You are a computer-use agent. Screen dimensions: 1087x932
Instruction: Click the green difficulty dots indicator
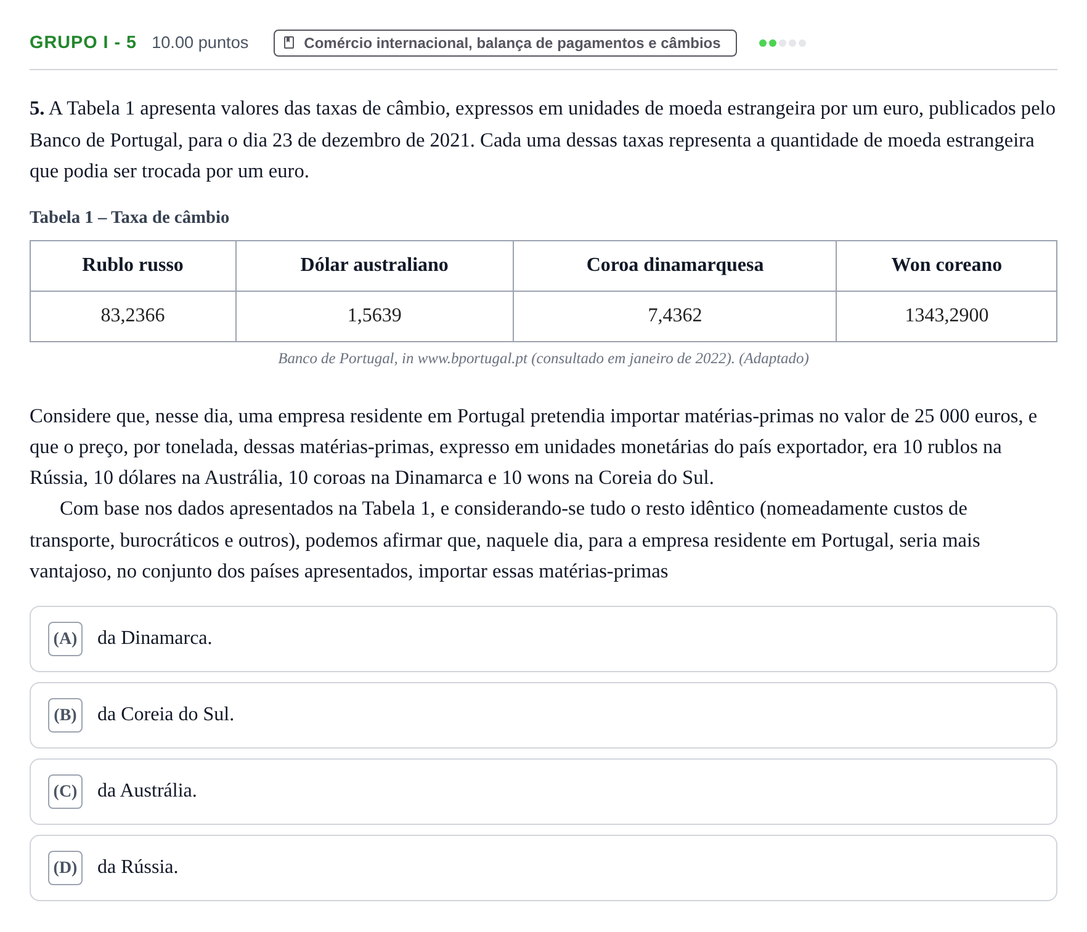[x=782, y=43]
